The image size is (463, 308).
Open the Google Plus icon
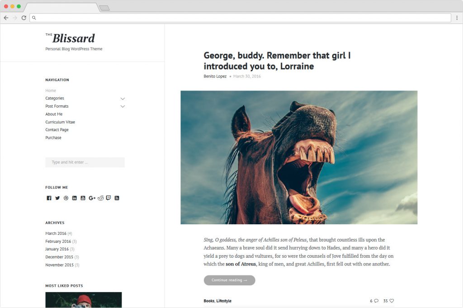[92, 198]
